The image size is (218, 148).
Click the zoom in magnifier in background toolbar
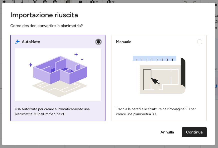[x=45, y=2]
